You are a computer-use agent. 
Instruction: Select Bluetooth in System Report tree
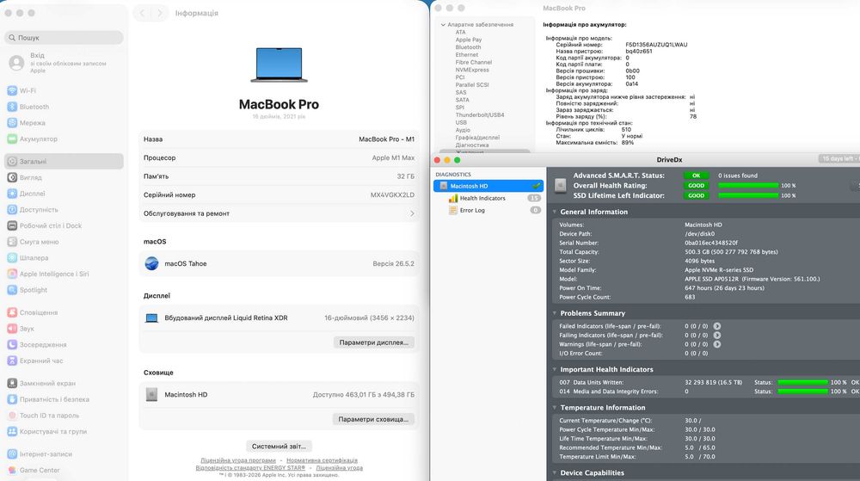(x=468, y=47)
